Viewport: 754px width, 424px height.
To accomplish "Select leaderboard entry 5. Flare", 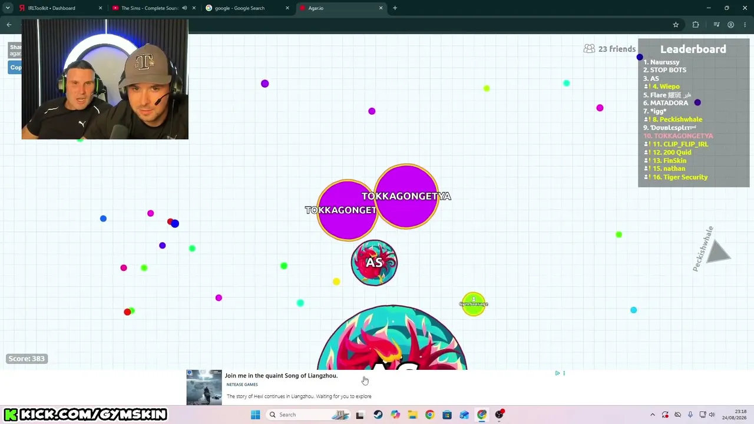I will 667,95.
